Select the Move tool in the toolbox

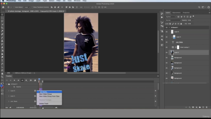[x=2, y=15]
